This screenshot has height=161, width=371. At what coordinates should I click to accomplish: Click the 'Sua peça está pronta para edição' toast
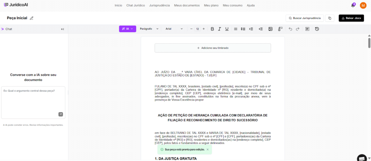pos(184,149)
